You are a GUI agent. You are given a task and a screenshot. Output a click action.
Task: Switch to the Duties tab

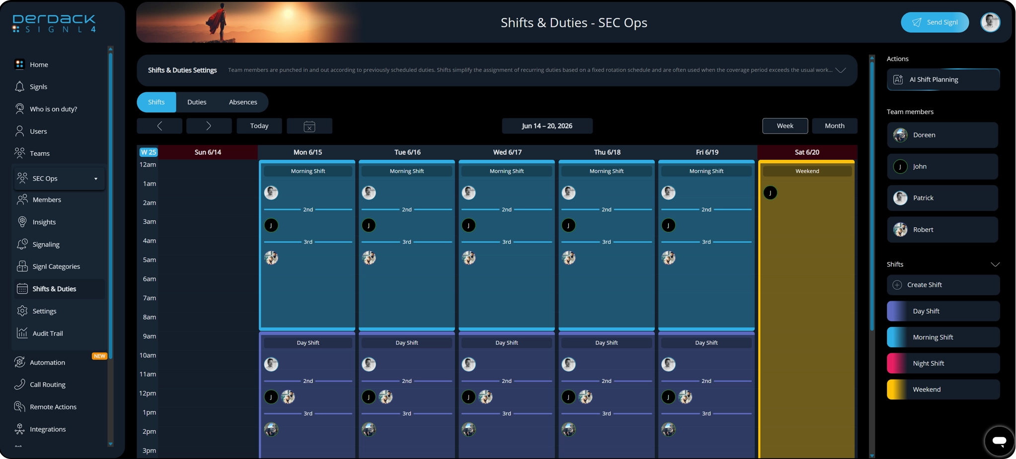(197, 102)
